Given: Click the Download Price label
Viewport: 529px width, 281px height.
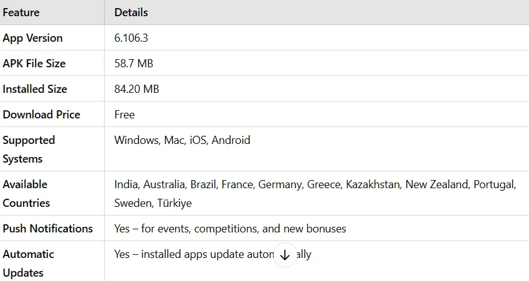Looking at the screenshot, I should point(42,115).
